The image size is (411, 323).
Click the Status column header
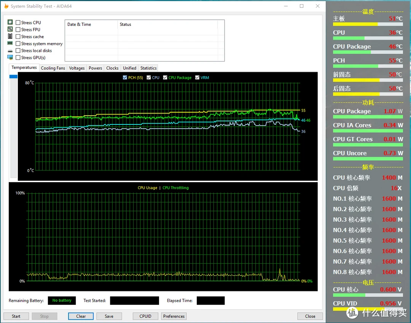click(x=168, y=24)
